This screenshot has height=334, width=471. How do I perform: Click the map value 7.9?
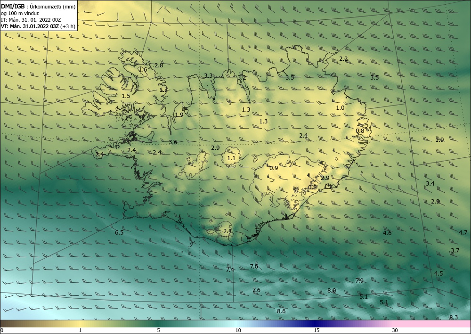click(x=359, y=281)
